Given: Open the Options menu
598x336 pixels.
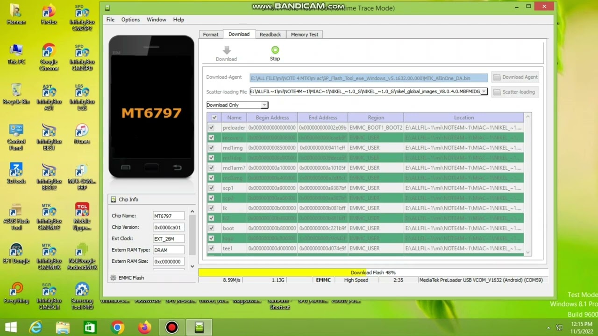Looking at the screenshot, I should click(x=130, y=20).
